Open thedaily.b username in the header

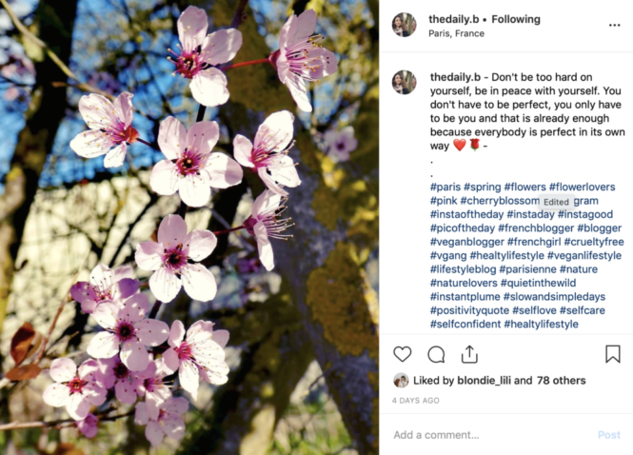[x=453, y=19]
